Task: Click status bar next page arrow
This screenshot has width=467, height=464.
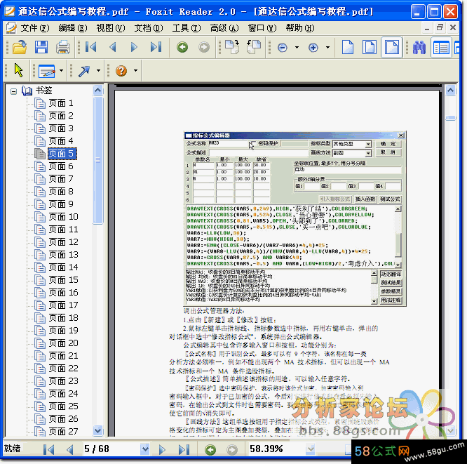Action: (x=162, y=449)
